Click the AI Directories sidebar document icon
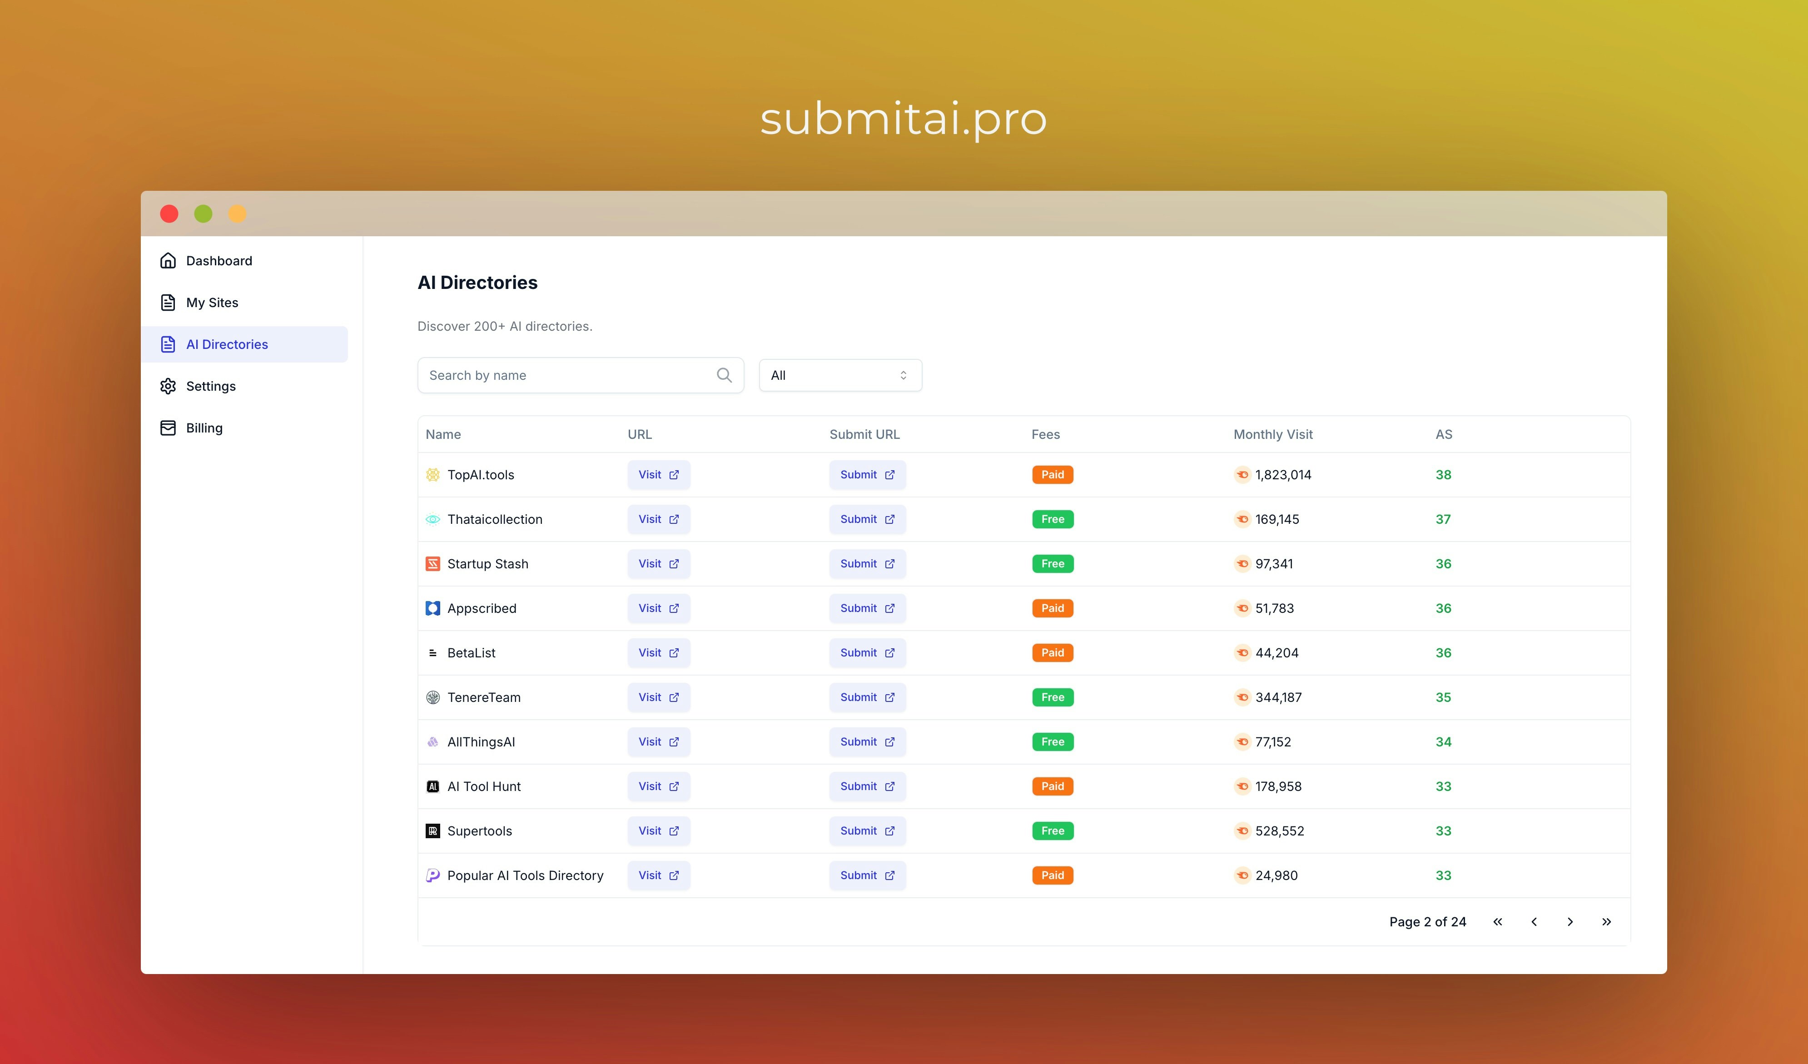This screenshot has height=1064, width=1808. (x=168, y=344)
